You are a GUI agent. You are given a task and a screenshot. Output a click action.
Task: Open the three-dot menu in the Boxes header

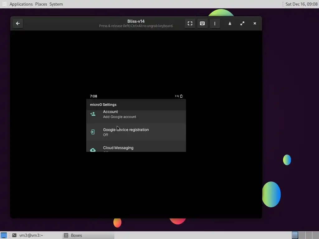coord(215,23)
